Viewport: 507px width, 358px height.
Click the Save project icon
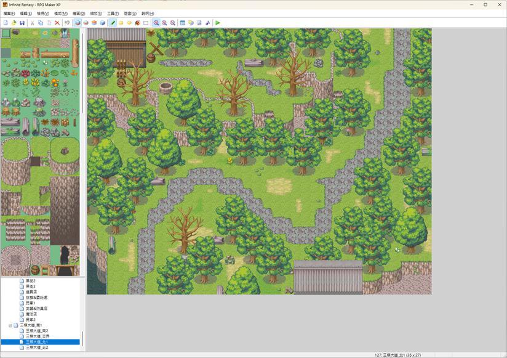[x=22, y=23]
